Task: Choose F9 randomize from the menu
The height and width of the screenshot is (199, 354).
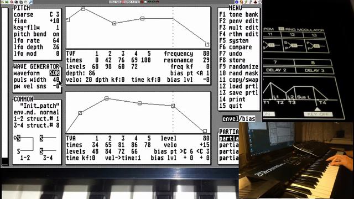Action: point(238,67)
